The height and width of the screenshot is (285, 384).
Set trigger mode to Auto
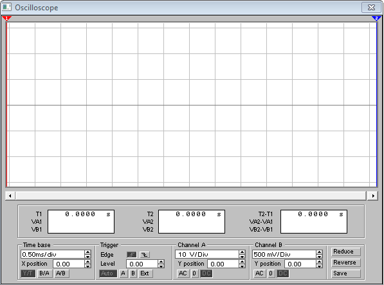tap(108, 273)
